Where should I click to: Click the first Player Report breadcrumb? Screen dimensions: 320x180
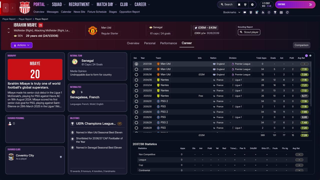[x=9, y=19]
